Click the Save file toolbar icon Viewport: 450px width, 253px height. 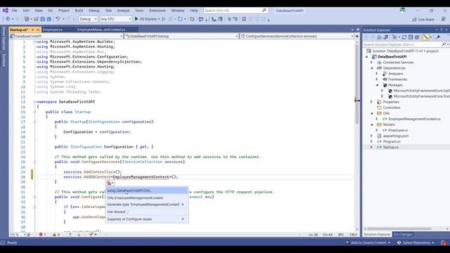43,19
